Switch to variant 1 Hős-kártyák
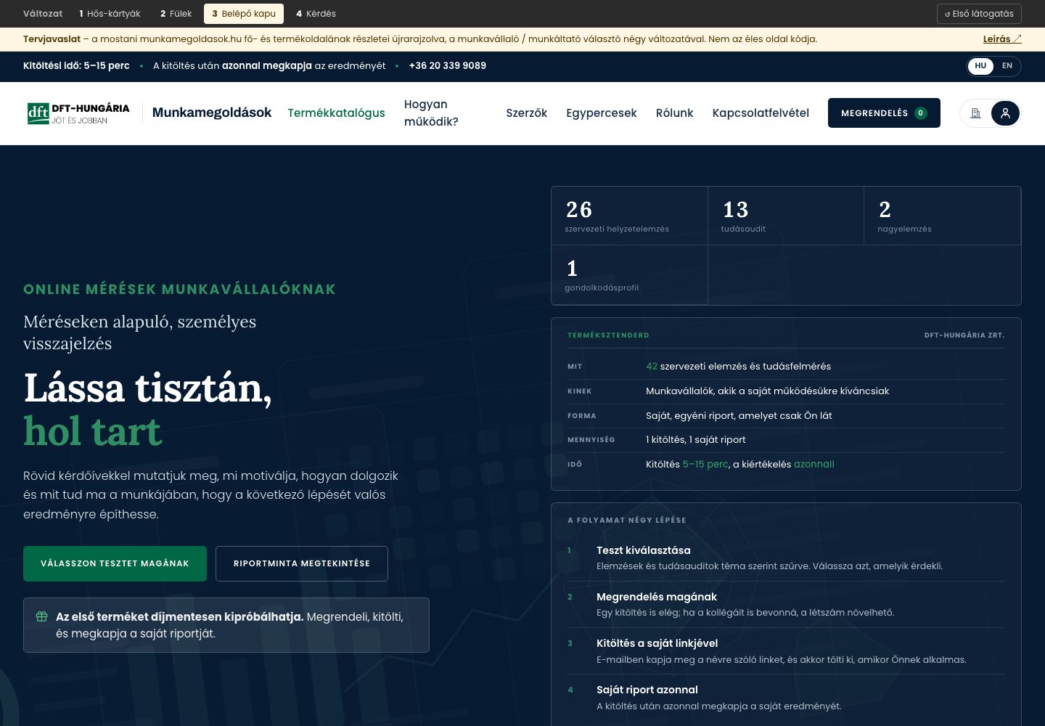1045x726 pixels. click(x=110, y=14)
